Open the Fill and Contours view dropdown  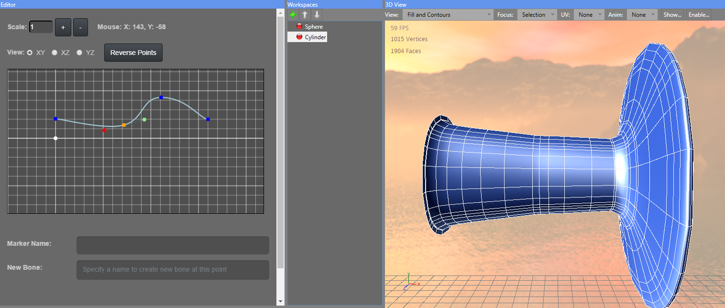[448, 15]
